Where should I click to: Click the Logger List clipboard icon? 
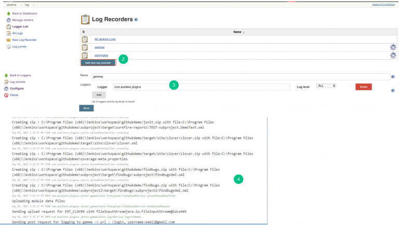[x=8, y=26]
